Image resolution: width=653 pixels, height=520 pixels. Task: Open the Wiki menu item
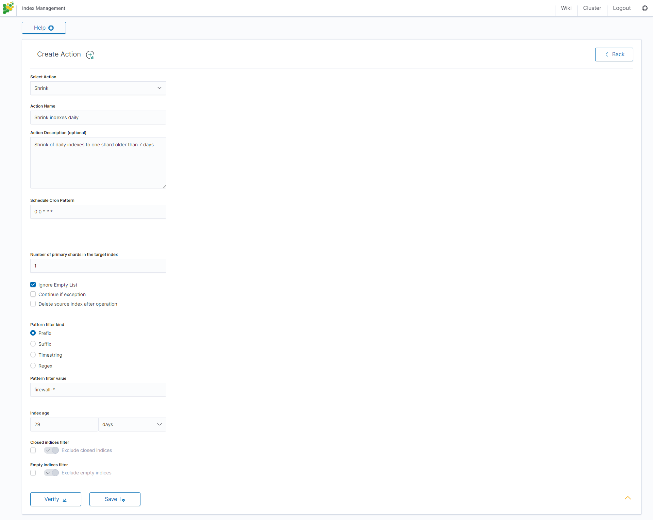click(x=566, y=8)
